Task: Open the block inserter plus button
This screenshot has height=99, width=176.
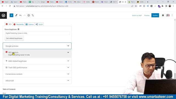Action: point(11,15)
